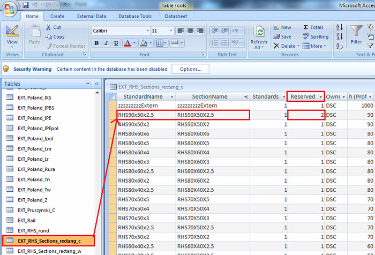This screenshot has height=255, width=375.
Task: Open the More records menu
Action: (x=314, y=46)
